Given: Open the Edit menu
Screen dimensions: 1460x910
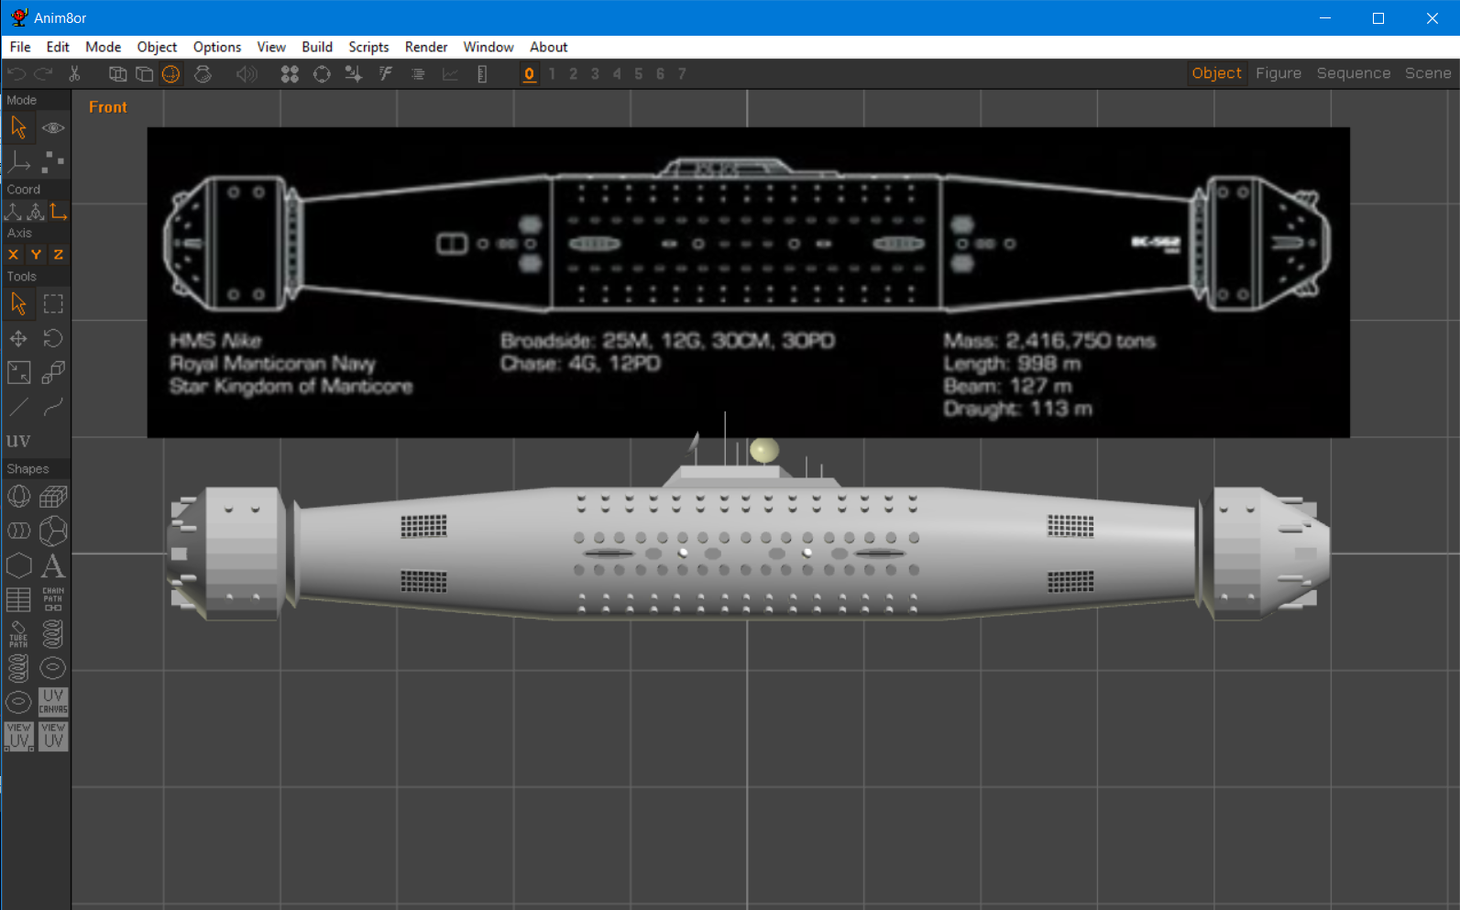Looking at the screenshot, I should 58,47.
